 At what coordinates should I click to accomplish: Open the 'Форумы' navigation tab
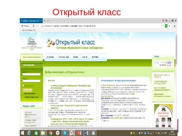pos(95,57)
